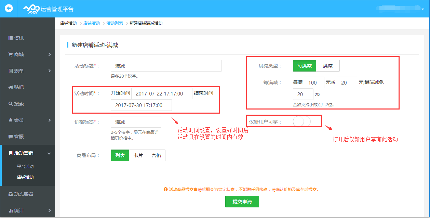Choose the 宫格 product layout option

point(156,155)
